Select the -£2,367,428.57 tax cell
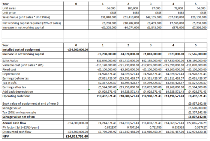This screenshot has height=141, width=210. (103, 83)
